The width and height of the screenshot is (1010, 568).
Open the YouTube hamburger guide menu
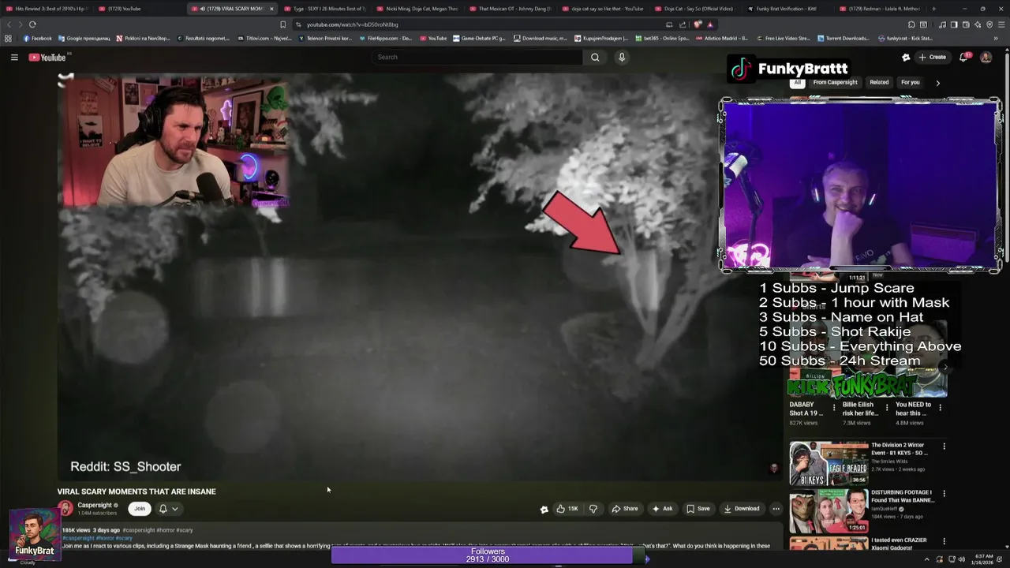coord(14,57)
